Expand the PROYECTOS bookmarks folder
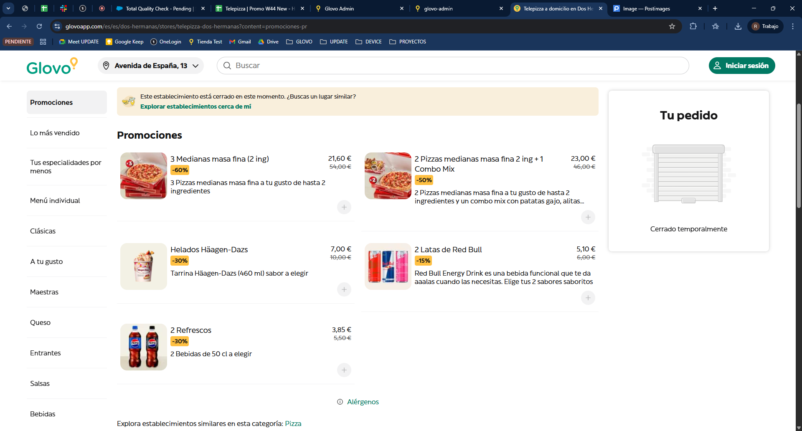Image resolution: width=802 pixels, height=431 pixels. point(408,42)
